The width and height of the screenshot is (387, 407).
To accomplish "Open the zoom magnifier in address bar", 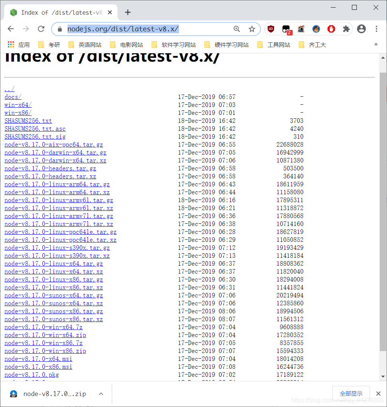I will 237,29.
